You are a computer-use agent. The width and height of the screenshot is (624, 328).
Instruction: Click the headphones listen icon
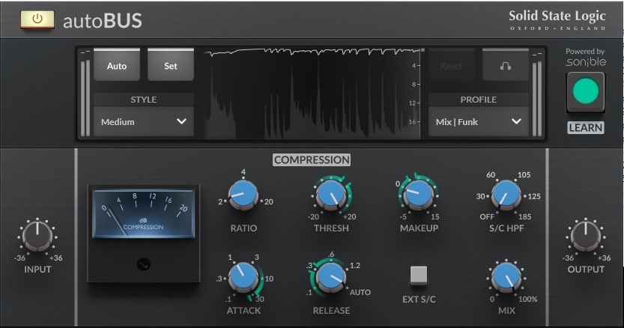(505, 66)
